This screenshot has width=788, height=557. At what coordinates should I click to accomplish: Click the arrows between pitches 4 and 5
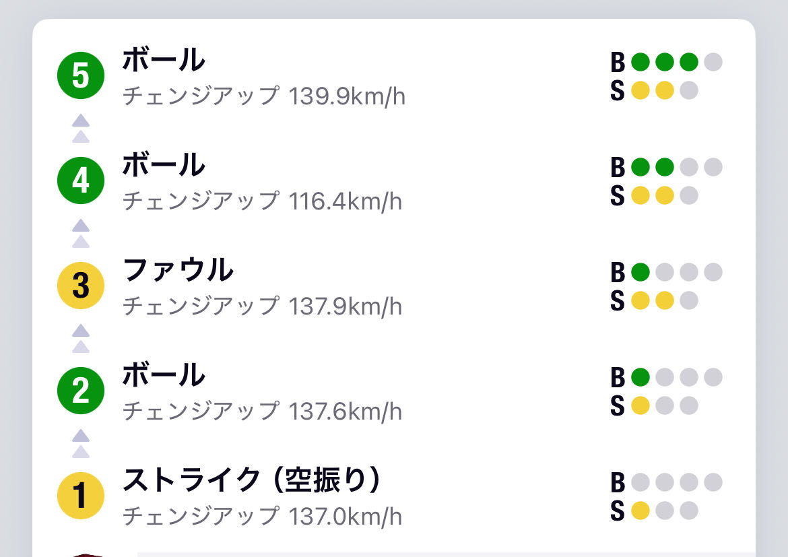[x=81, y=128]
